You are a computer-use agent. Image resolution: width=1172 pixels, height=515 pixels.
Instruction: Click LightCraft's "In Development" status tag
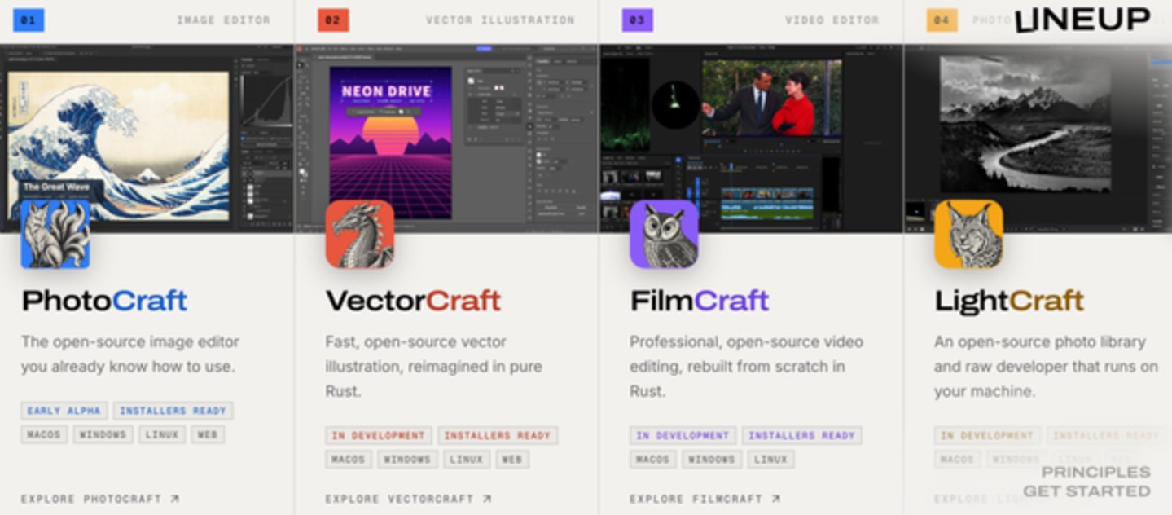(x=987, y=436)
